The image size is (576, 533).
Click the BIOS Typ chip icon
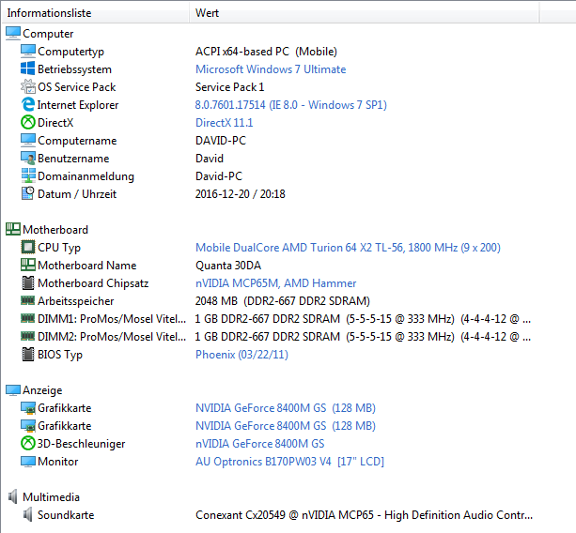pos(28,354)
